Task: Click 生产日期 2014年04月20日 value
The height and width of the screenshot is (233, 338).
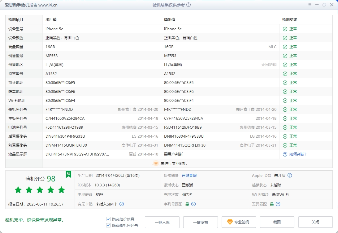Action: point(118,176)
